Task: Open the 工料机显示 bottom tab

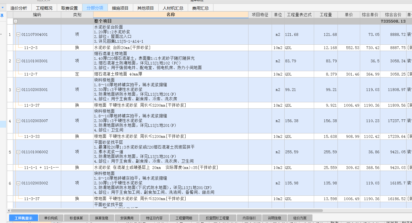Action: (x=23, y=218)
